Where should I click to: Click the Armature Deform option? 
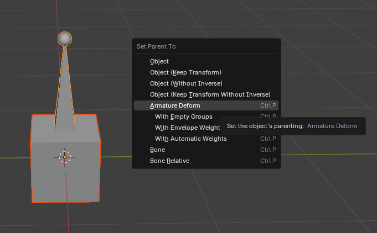click(175, 105)
